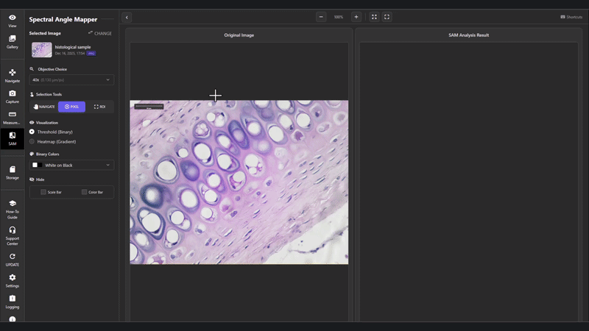Viewport: 589px width, 331px height.
Task: Open the Objective Choice 40x dropdown
Action: pos(71,80)
